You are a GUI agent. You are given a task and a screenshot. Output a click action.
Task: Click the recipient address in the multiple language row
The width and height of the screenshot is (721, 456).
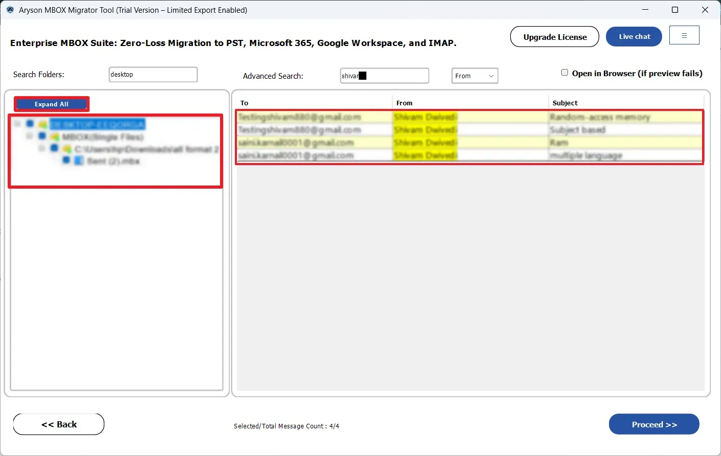click(x=296, y=155)
